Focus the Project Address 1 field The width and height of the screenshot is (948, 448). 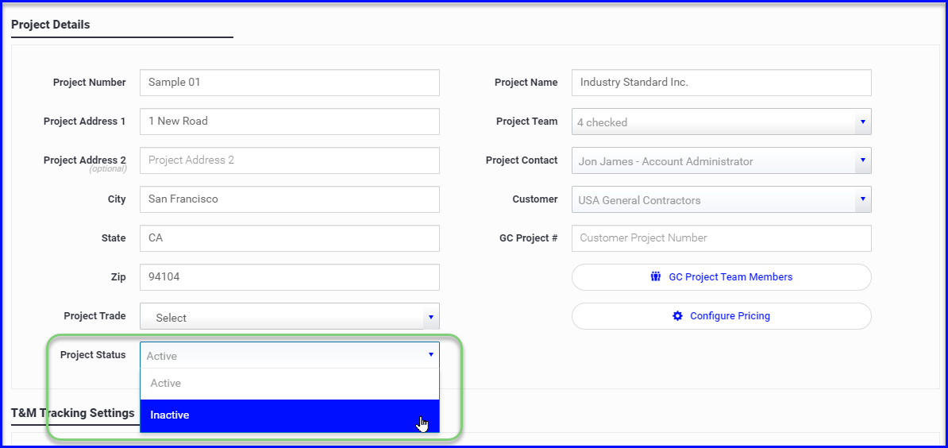point(290,121)
